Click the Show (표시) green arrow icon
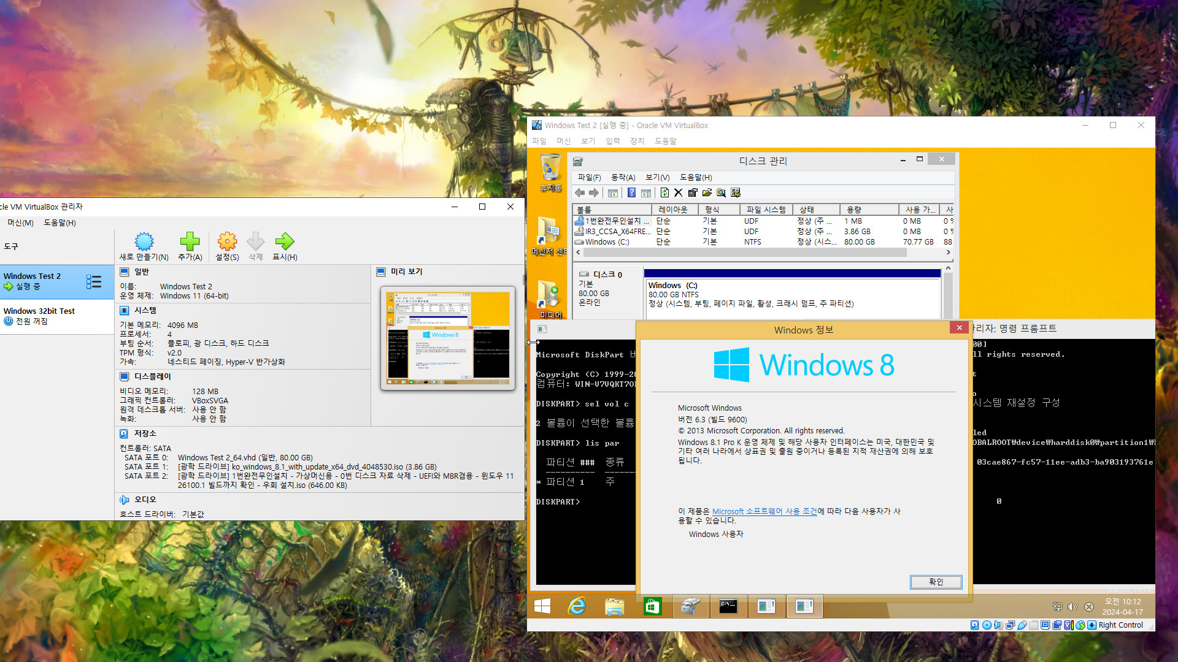The width and height of the screenshot is (1178, 662). point(285,241)
